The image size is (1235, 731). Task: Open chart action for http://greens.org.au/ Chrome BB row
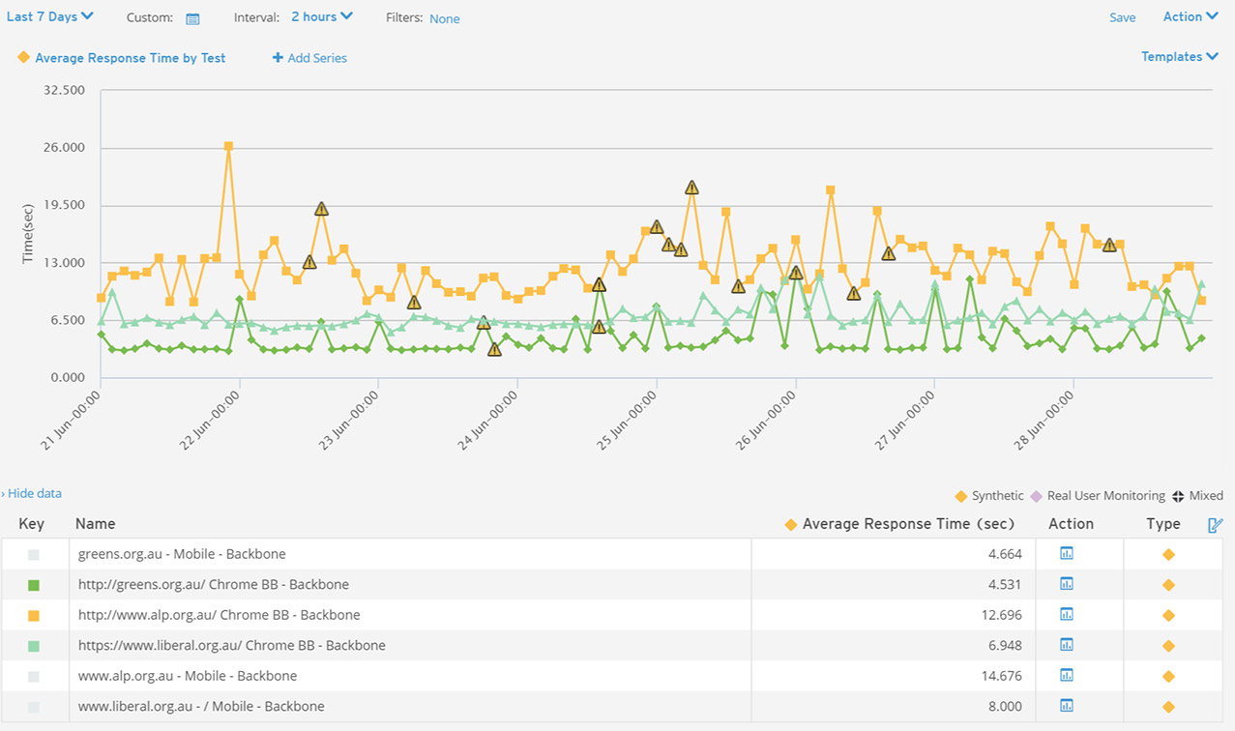[x=1067, y=584]
